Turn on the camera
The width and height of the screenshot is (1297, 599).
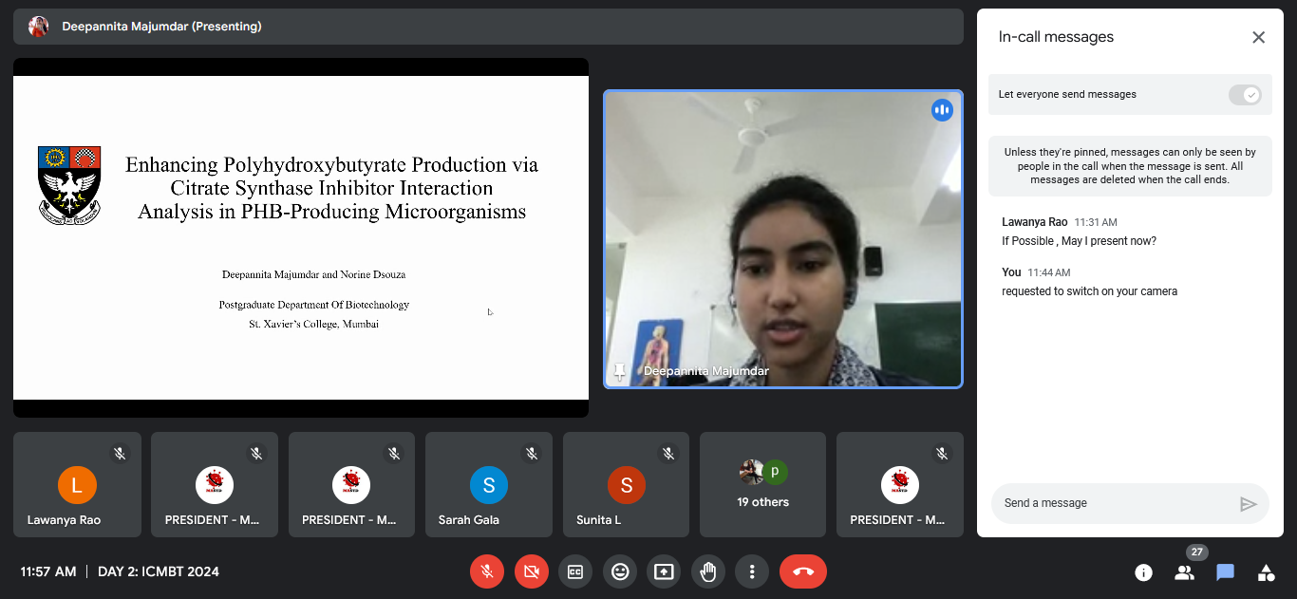532,571
